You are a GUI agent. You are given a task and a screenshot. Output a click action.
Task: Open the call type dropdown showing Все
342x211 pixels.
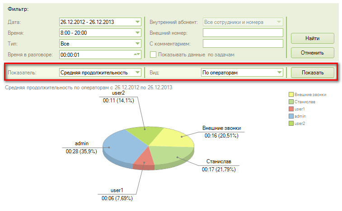137,44
